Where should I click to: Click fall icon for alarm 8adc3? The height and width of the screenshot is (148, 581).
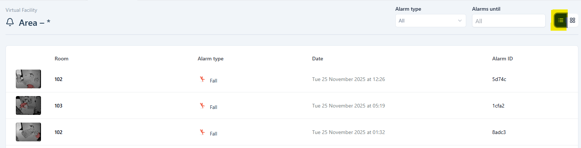pyautogui.click(x=202, y=132)
